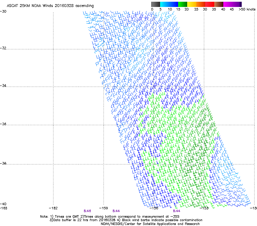The width and height of the screenshot is (257, 226).
Task: Click the '-162' longitude axis label
Action: (x=53, y=208)
